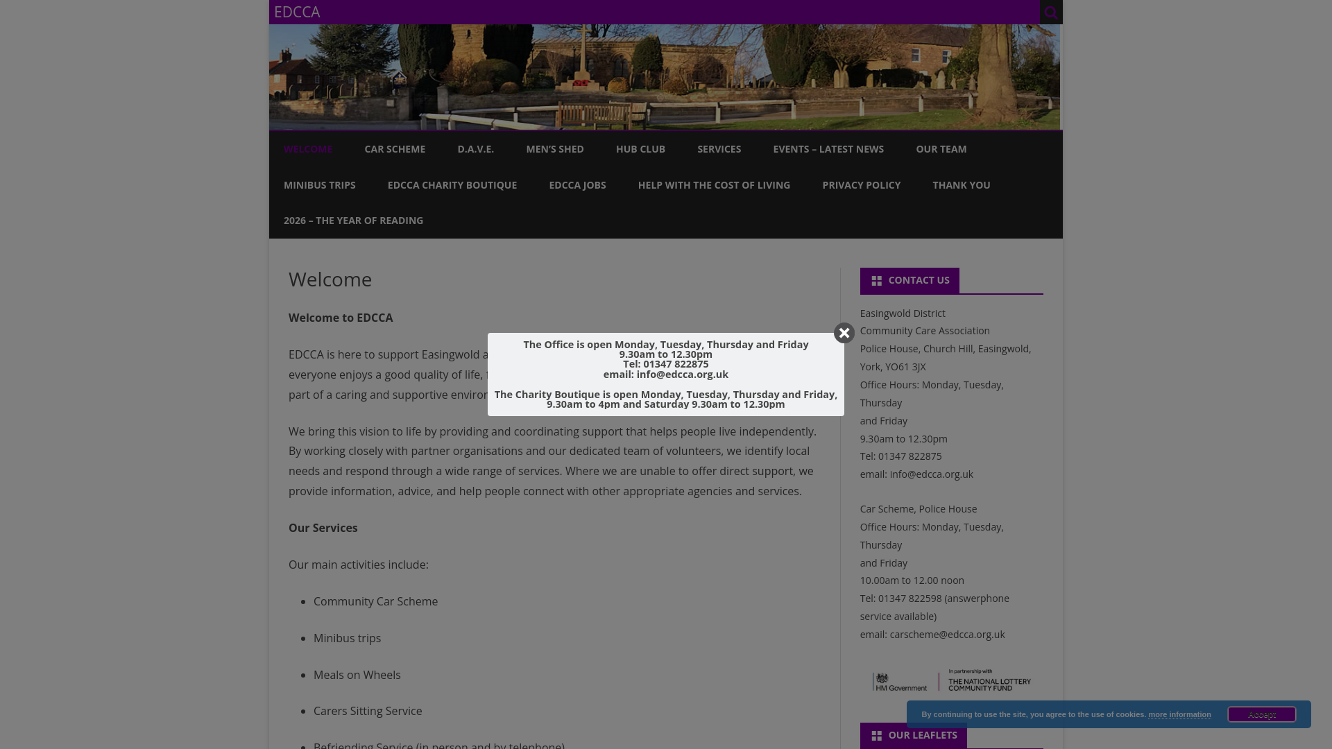Open the search icon in header
The height and width of the screenshot is (749, 1332).
(1051, 12)
